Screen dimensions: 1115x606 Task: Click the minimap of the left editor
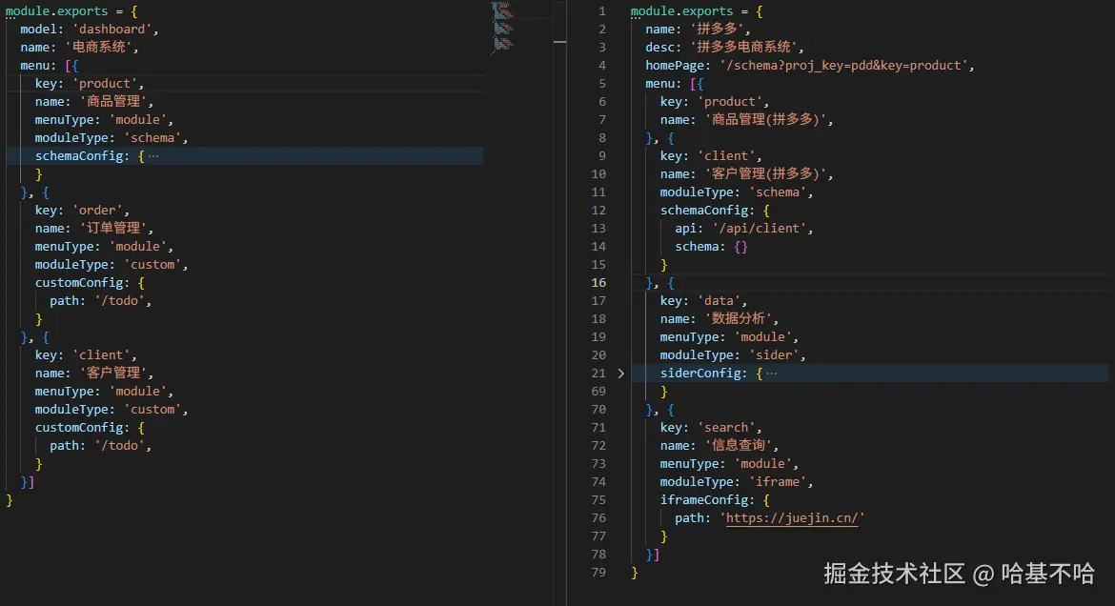pos(503,29)
